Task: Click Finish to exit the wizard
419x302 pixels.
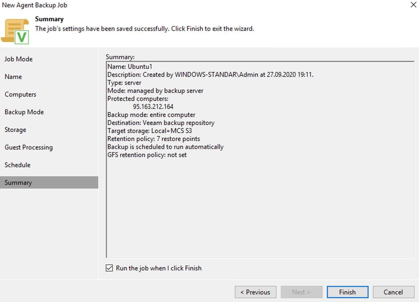Action: pyautogui.click(x=348, y=292)
